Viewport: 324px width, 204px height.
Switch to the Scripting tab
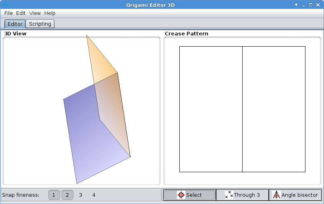(x=40, y=24)
